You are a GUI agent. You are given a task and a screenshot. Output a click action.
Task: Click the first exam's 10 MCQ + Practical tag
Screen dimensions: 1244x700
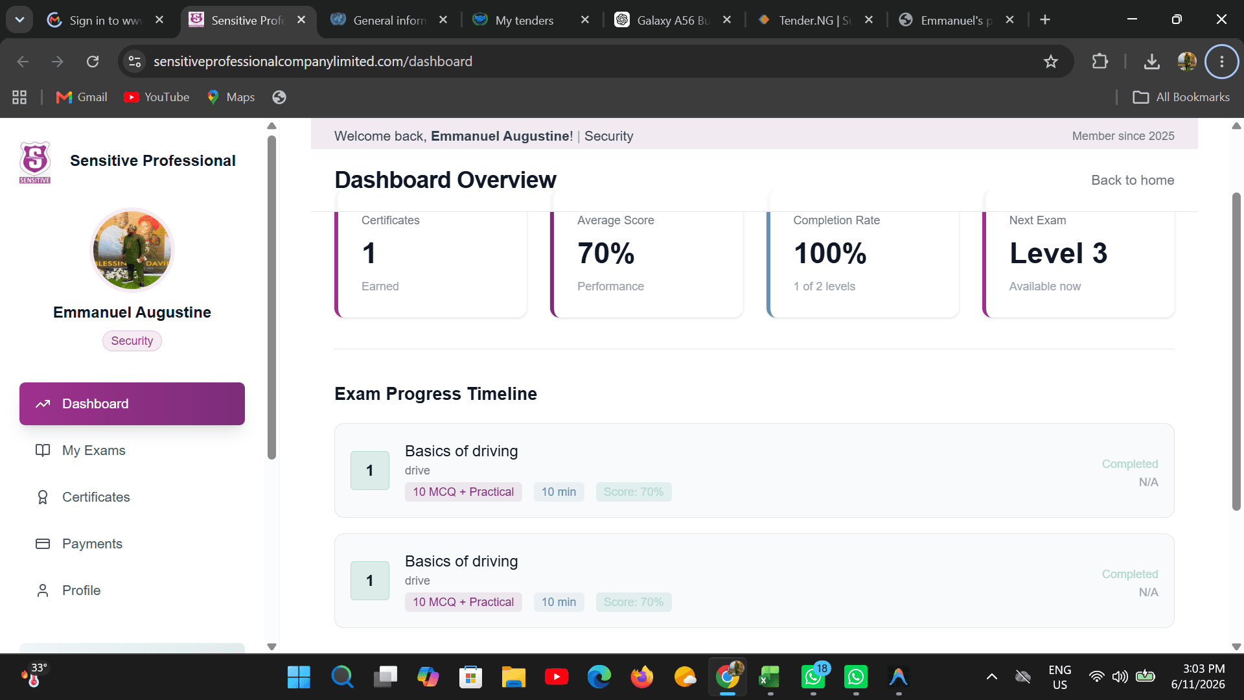(x=463, y=492)
